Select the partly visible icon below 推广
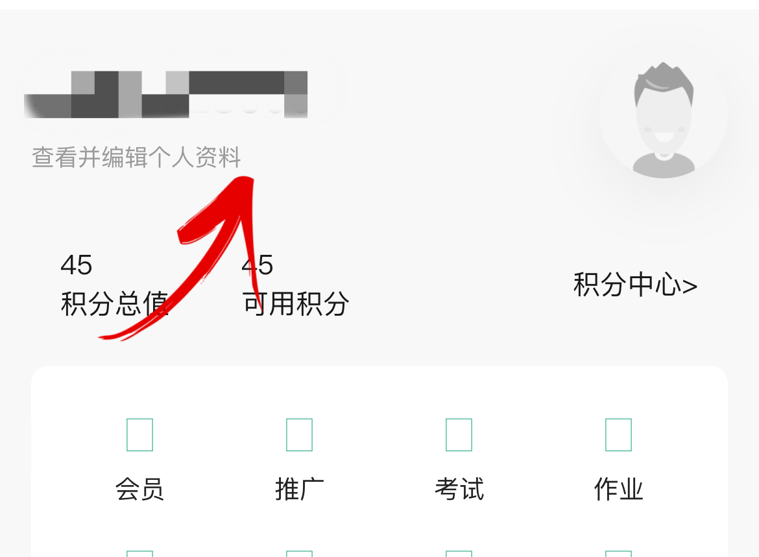 (299, 554)
